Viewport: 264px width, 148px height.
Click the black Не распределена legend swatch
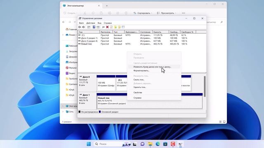pos(80,112)
